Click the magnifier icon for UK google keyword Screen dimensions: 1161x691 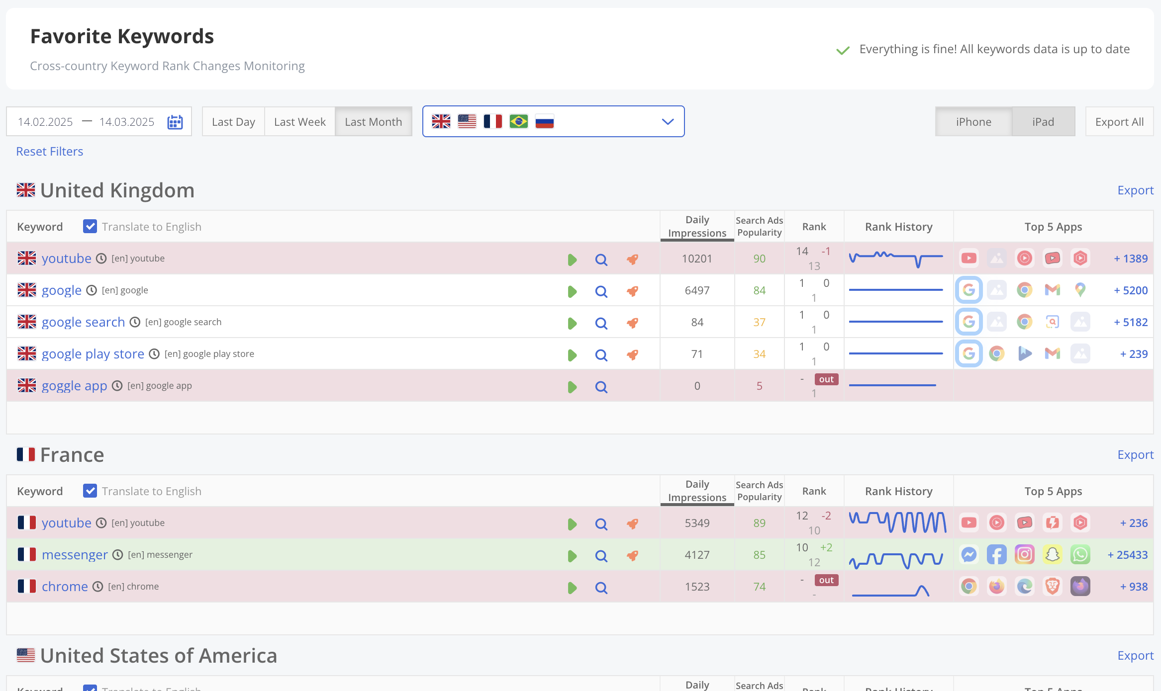601,291
